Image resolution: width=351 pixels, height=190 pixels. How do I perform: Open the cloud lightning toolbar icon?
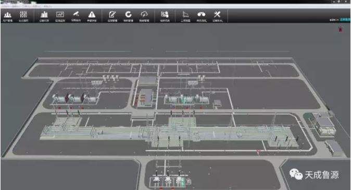point(144,16)
